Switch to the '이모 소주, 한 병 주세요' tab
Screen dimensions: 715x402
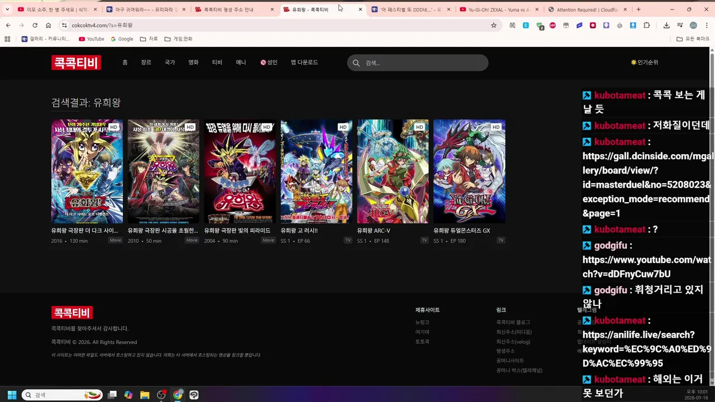coord(58,9)
